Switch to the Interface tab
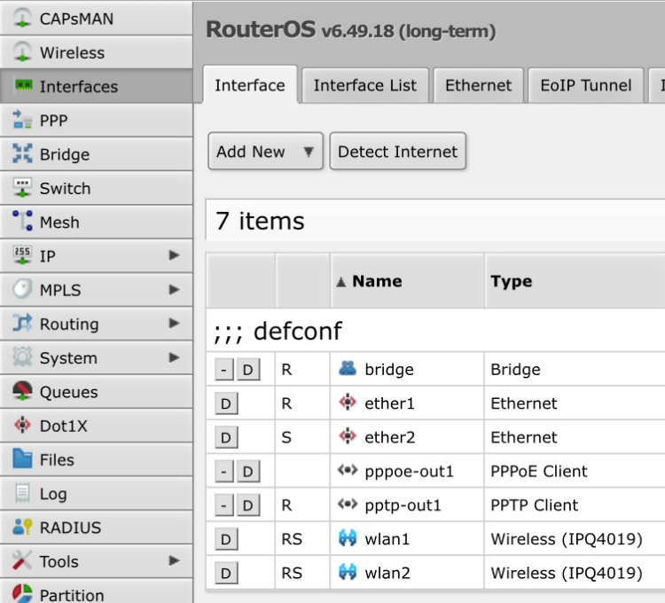 point(250,85)
